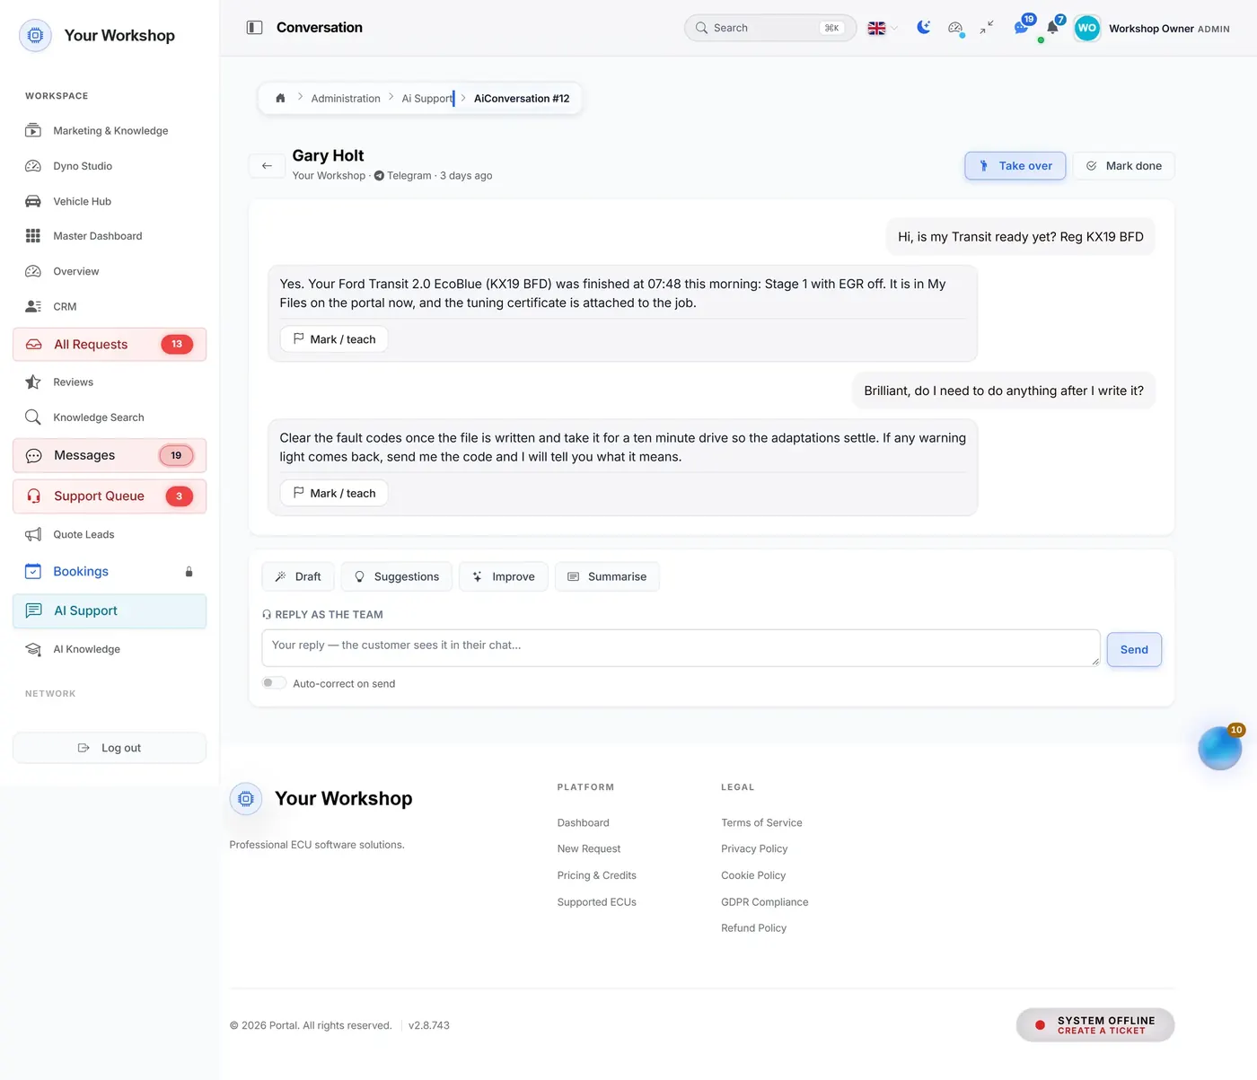Screen dimensions: 1257x1080
Task: Open notifications bell icon
Action: (1052, 27)
